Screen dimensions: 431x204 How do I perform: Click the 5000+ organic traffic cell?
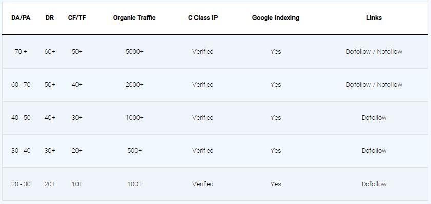(x=134, y=52)
